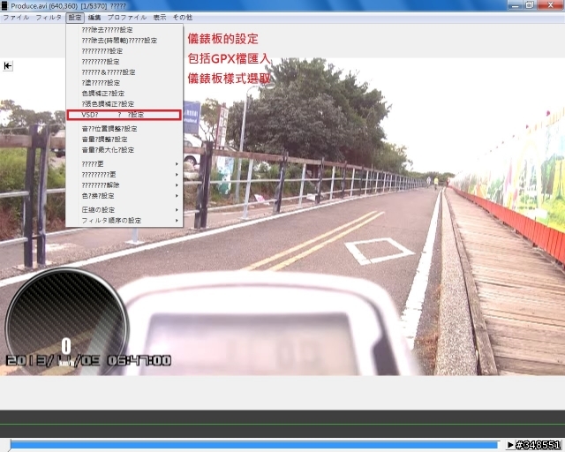Expand the 色 換 設定 submenu

(x=124, y=196)
